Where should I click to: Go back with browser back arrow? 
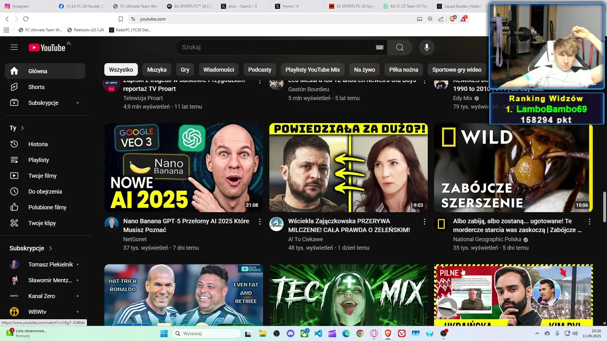point(7,19)
